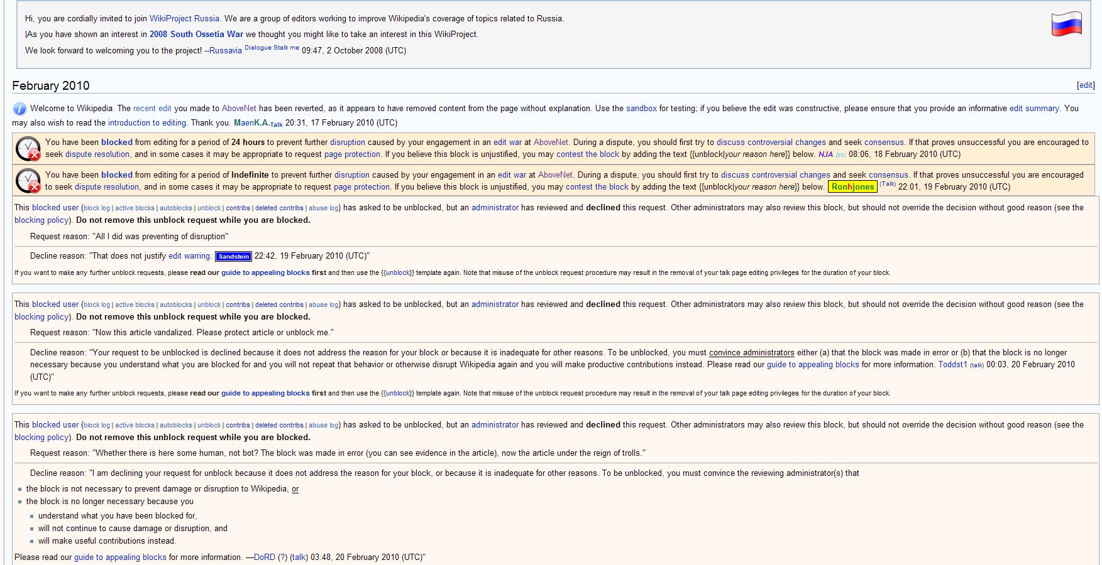The image size is (1102, 565).
Task: Open 'active blocks' in the first unblock request
Action: (135, 208)
